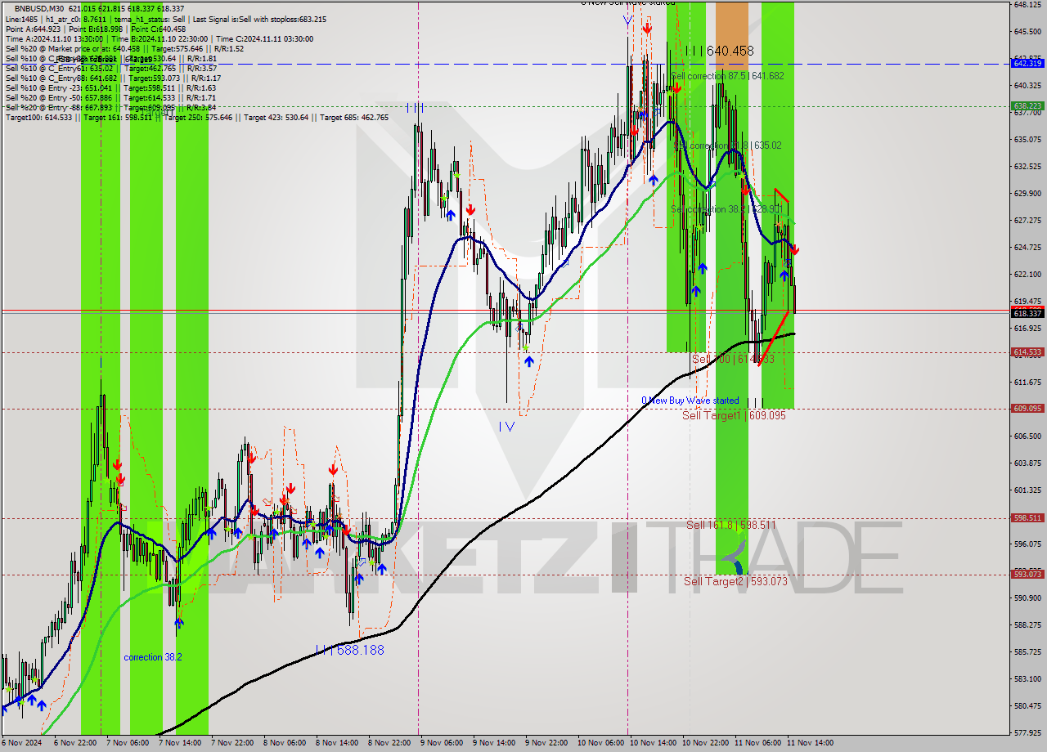Click the '| | | 640.458' wave label

(x=719, y=51)
